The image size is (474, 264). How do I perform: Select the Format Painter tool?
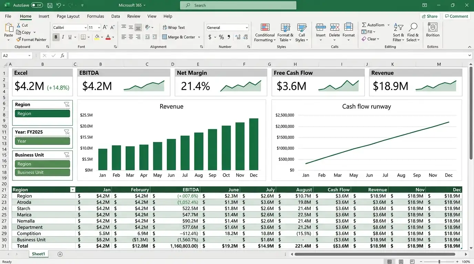31,40
